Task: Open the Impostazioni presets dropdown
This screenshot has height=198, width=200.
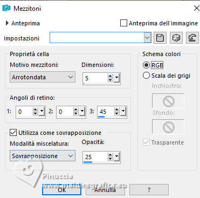Action: click(100, 38)
